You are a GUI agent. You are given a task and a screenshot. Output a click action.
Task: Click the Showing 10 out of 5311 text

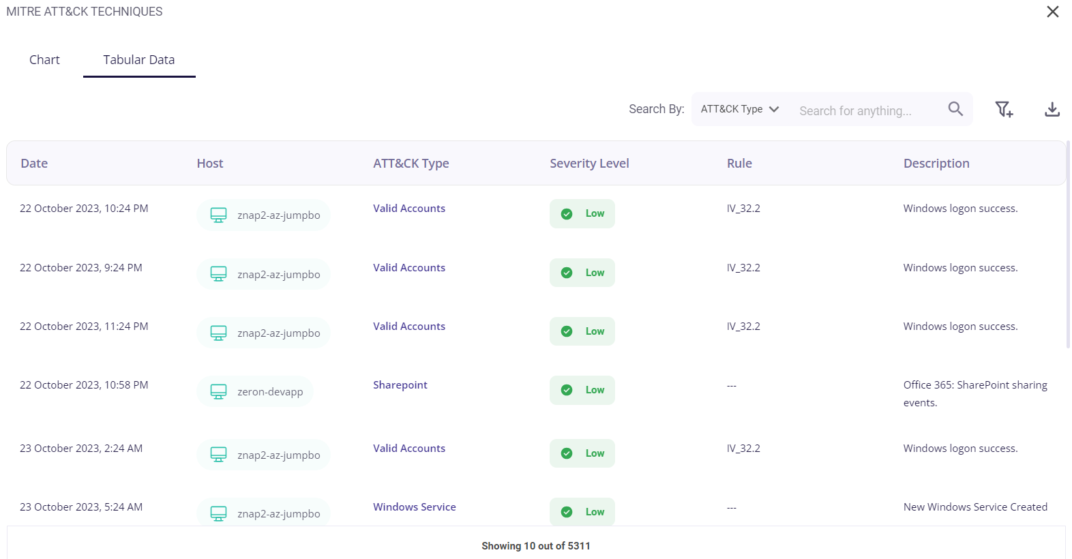[536, 546]
